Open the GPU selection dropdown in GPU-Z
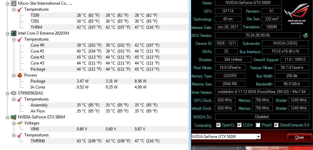 pyautogui.click(x=258, y=137)
